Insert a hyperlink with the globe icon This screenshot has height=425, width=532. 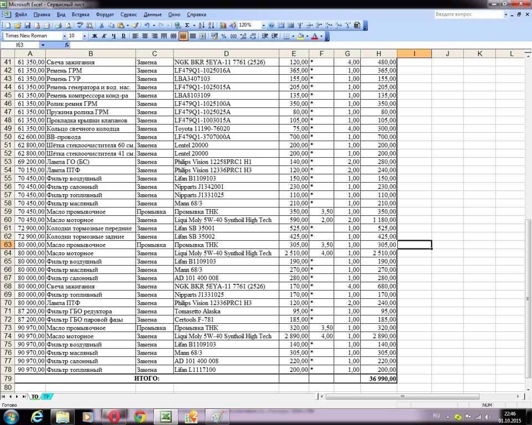click(177, 25)
